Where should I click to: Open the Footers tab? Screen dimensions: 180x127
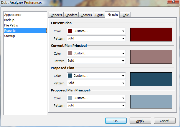86,15
